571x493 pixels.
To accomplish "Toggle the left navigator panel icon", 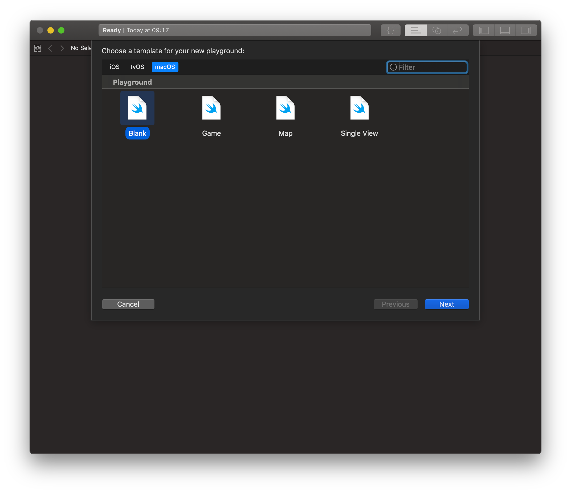I will pyautogui.click(x=484, y=30).
